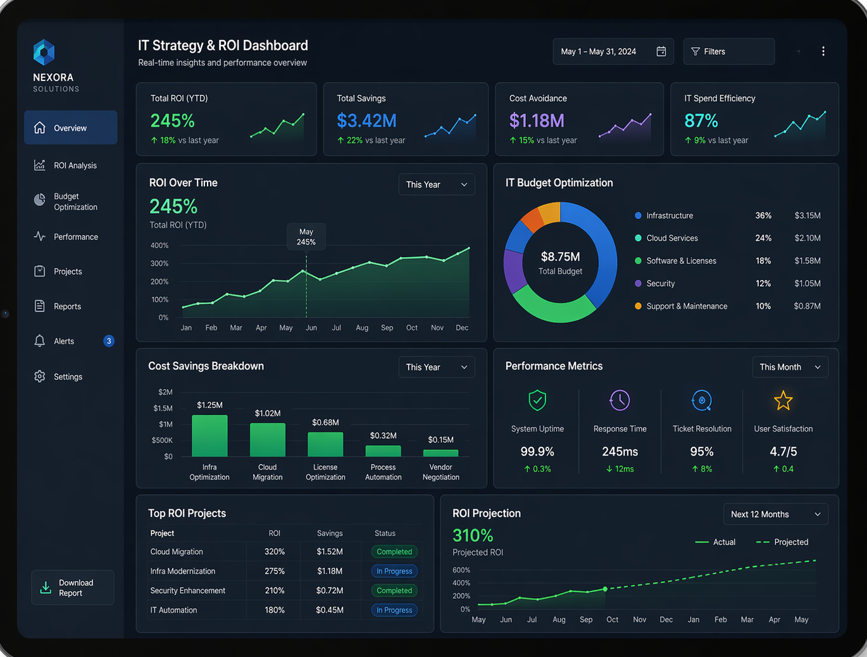
Task: Click the User Satisfaction star icon
Action: coord(783,401)
